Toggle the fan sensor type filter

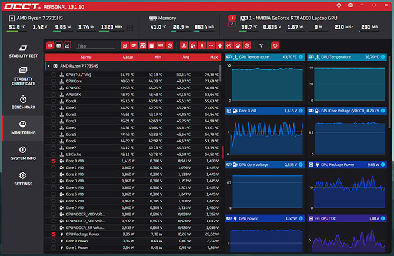pyautogui.click(x=220, y=45)
